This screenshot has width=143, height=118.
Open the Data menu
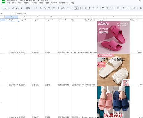[x=41, y=3]
